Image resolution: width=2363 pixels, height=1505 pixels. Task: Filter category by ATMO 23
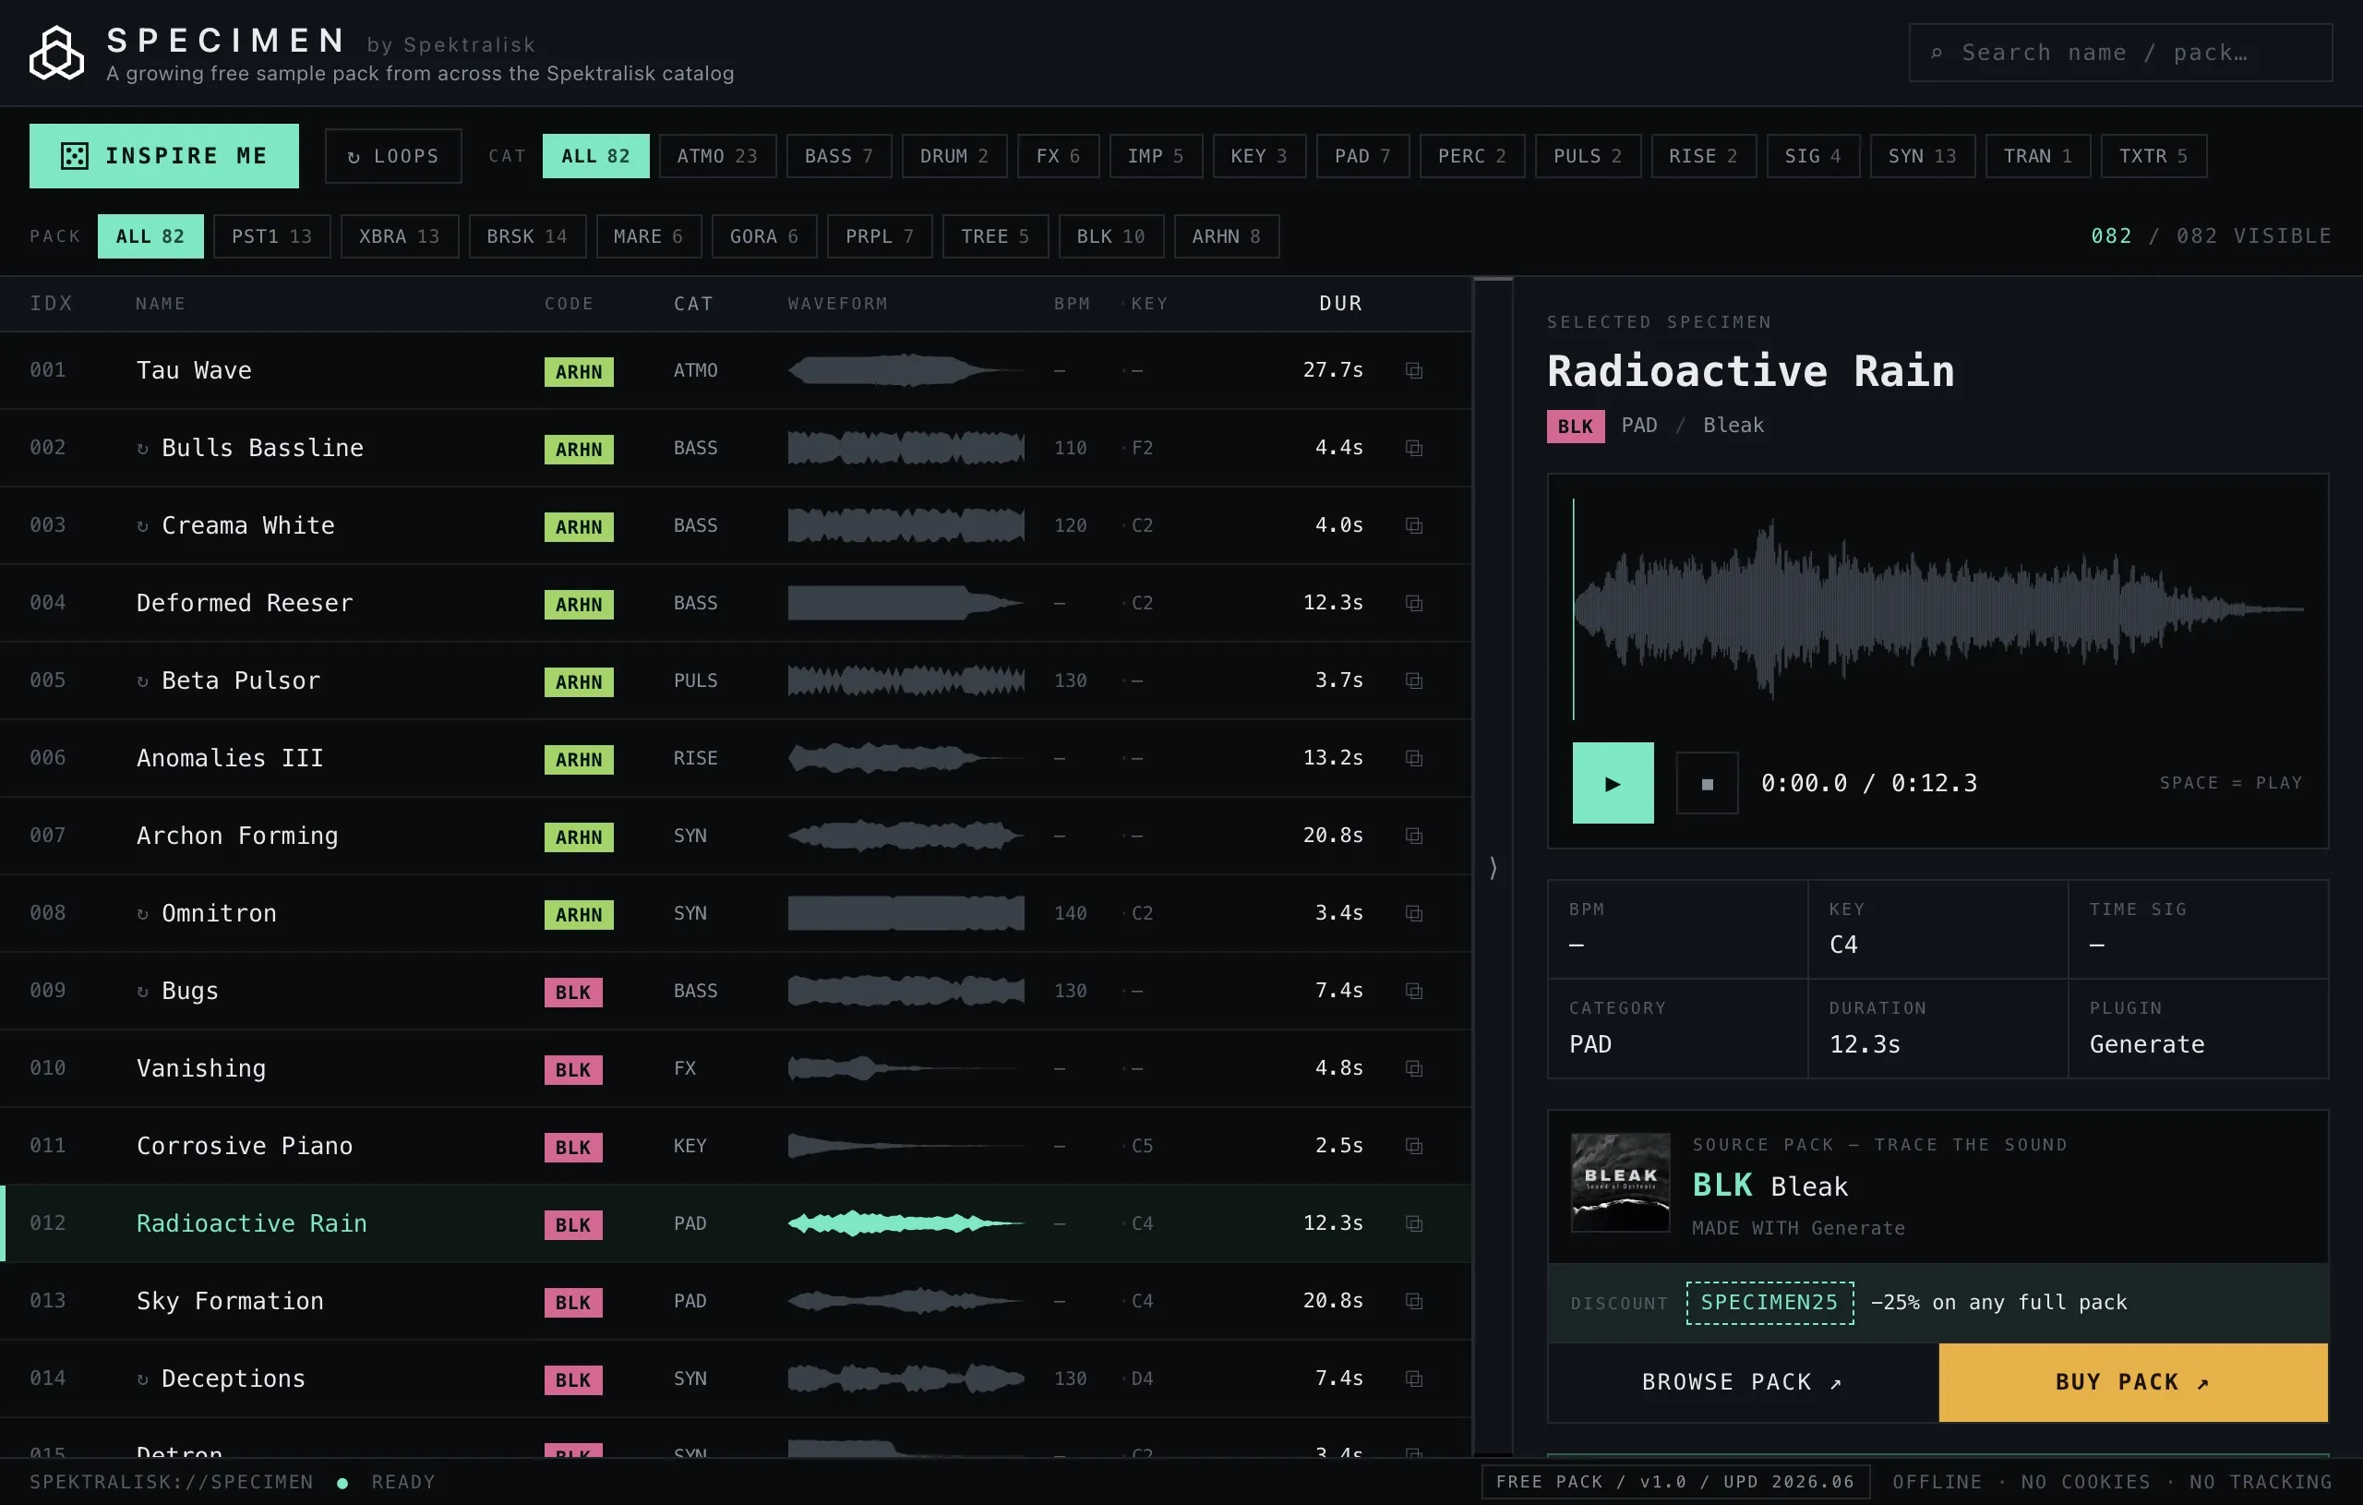point(717,156)
